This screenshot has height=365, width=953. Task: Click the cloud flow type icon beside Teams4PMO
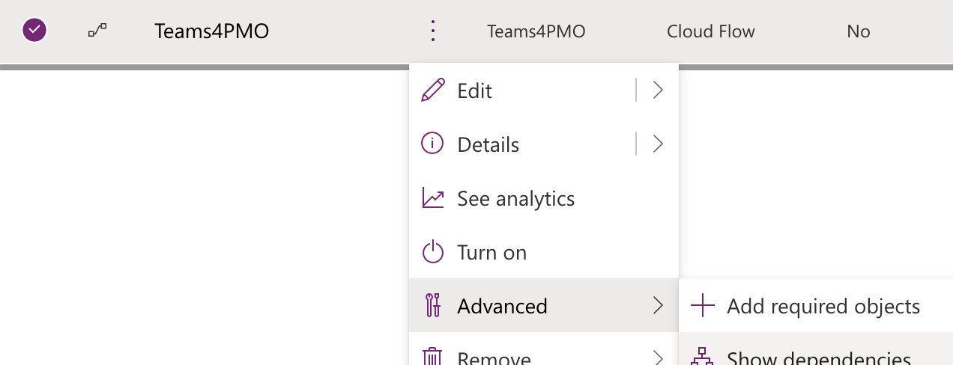[x=97, y=31]
